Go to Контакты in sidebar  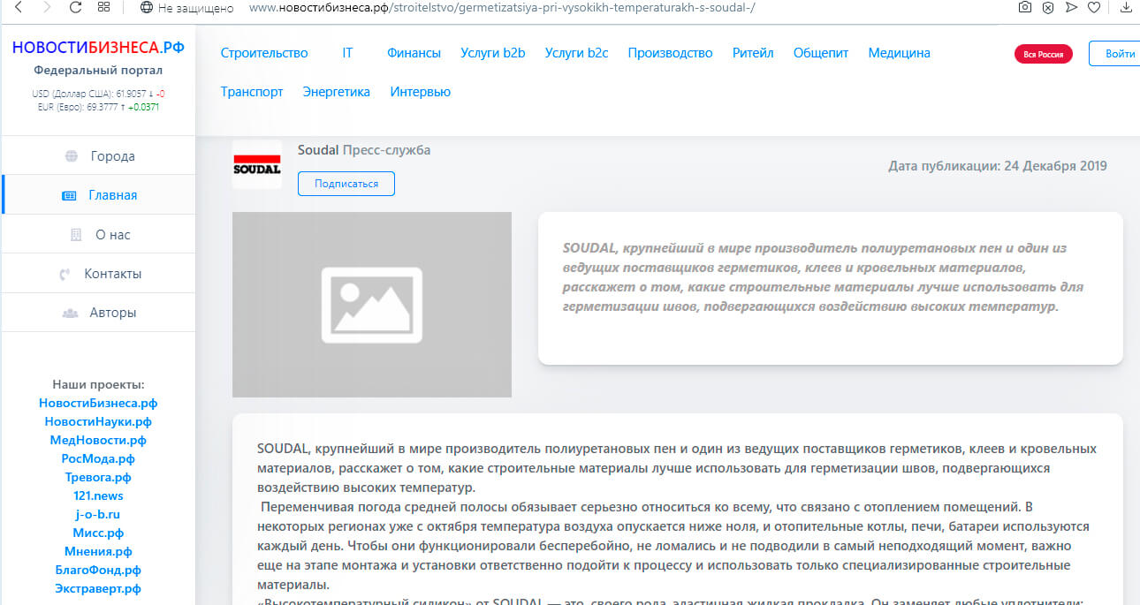tap(98, 274)
